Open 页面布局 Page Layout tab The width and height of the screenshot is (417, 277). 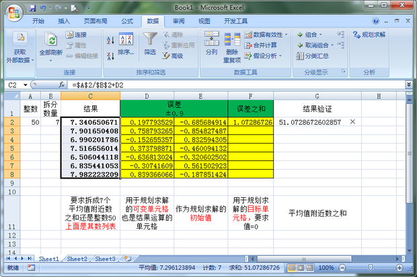point(96,21)
